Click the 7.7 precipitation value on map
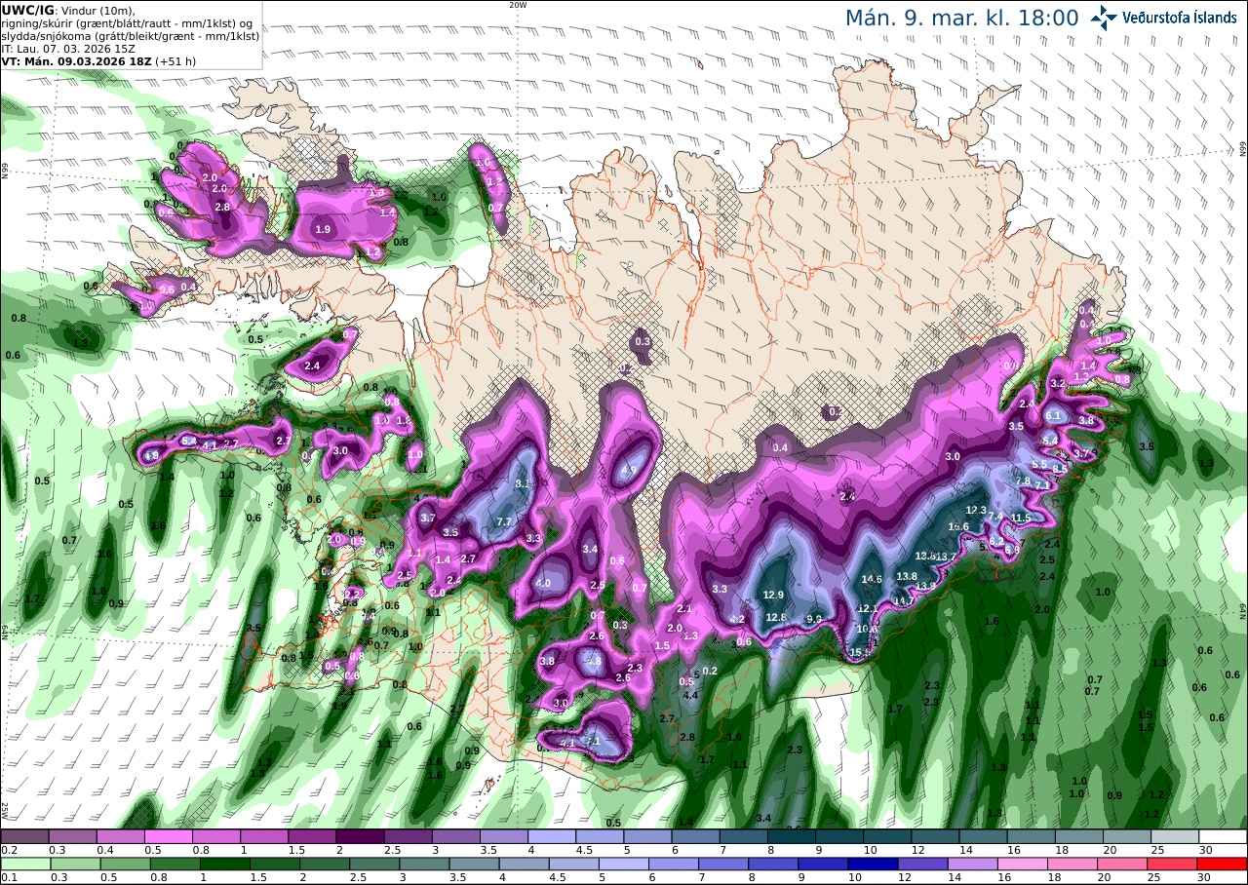The width and height of the screenshot is (1248, 885). [x=504, y=522]
